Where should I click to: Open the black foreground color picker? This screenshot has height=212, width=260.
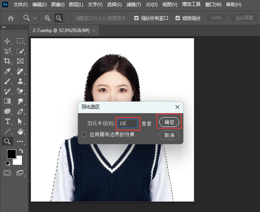click(x=12, y=154)
